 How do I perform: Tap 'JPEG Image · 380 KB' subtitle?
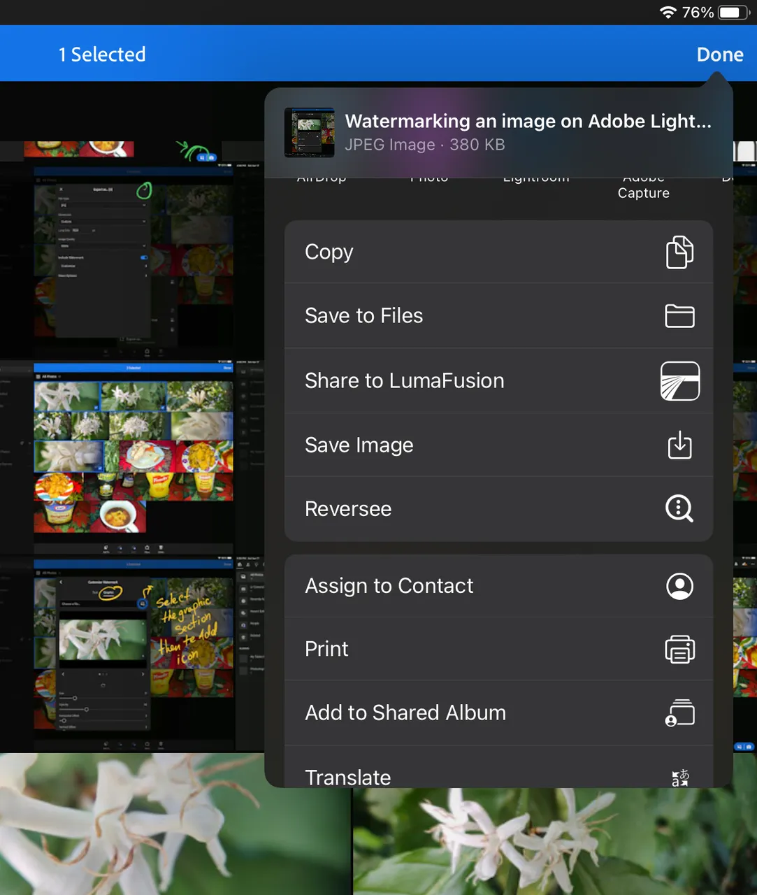[425, 145]
